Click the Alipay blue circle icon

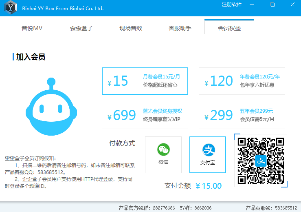click(209, 150)
